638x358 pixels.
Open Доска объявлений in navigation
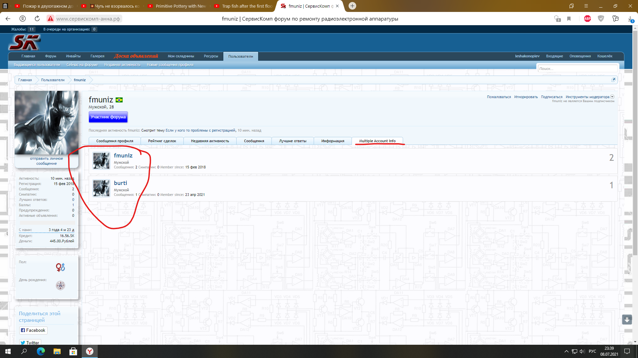(x=136, y=56)
